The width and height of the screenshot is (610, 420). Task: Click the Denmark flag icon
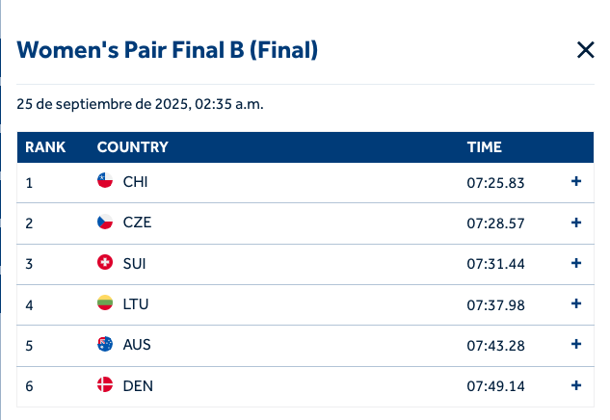pyautogui.click(x=106, y=385)
